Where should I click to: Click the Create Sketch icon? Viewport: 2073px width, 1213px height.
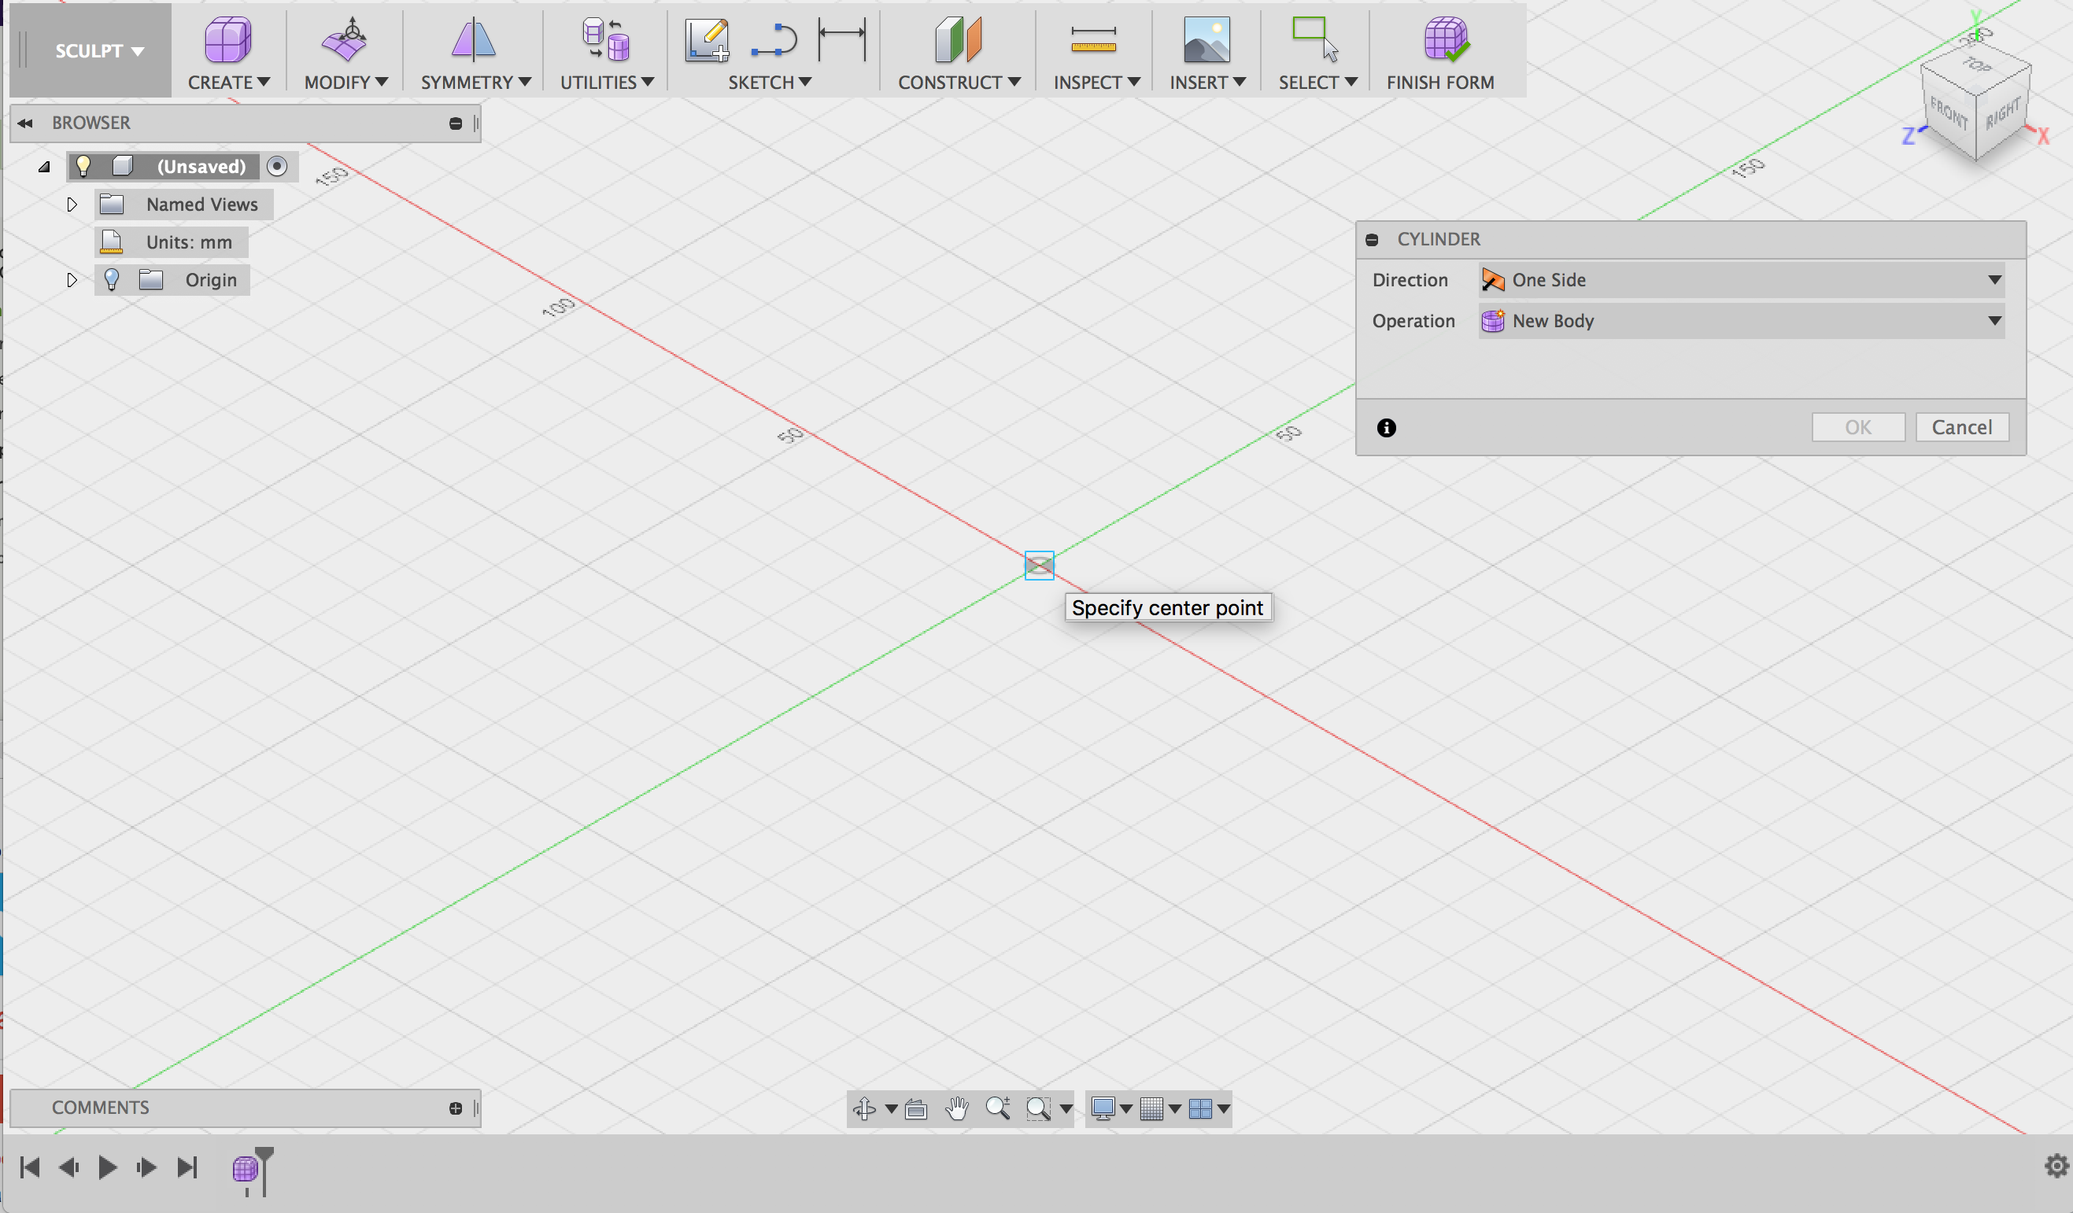(x=708, y=39)
